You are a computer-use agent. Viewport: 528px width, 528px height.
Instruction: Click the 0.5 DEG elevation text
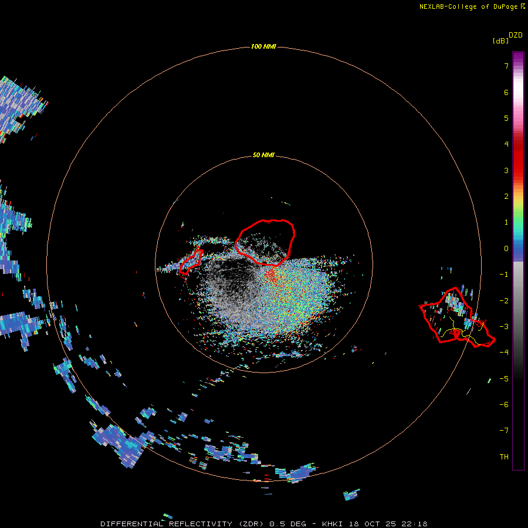[288, 524]
